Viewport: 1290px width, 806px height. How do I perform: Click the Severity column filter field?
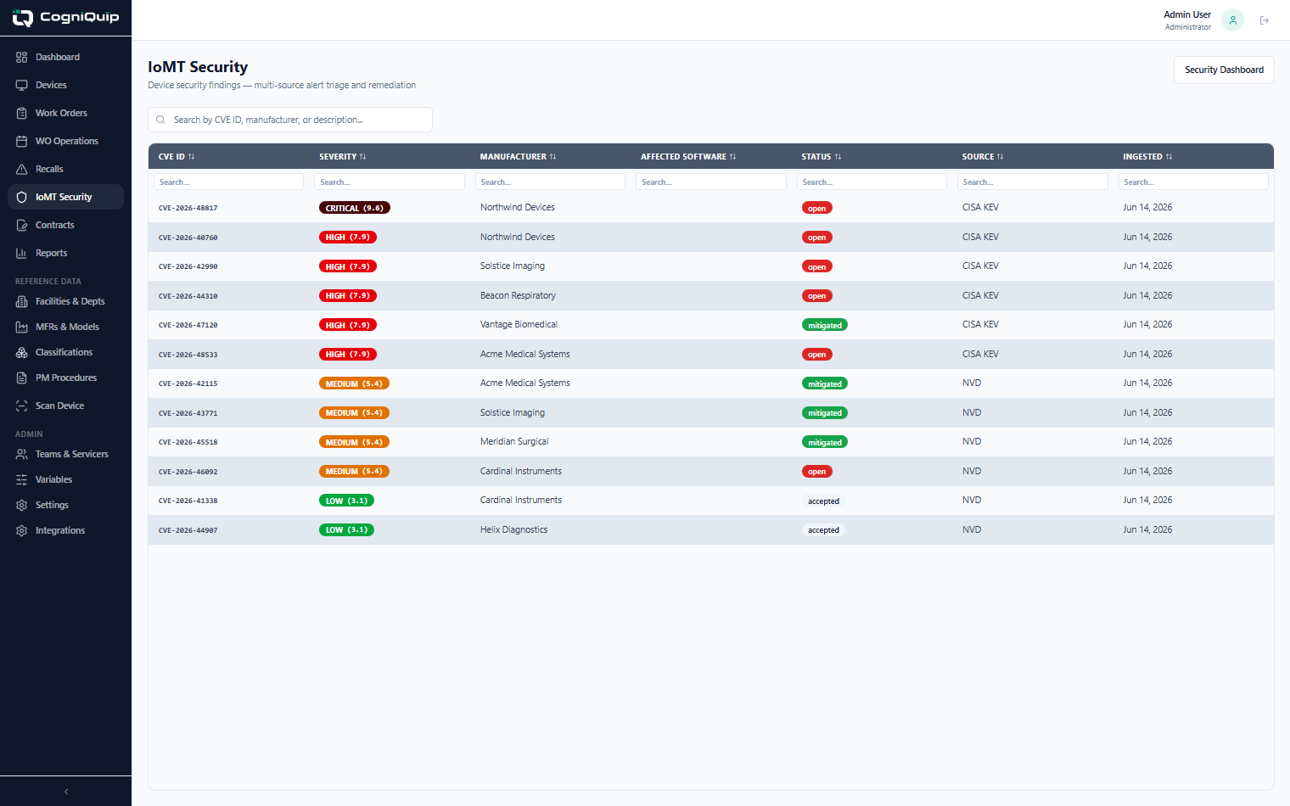(x=390, y=182)
